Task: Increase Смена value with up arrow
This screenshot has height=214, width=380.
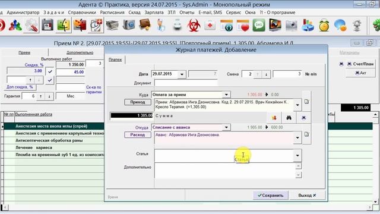Action: [x=258, y=74]
